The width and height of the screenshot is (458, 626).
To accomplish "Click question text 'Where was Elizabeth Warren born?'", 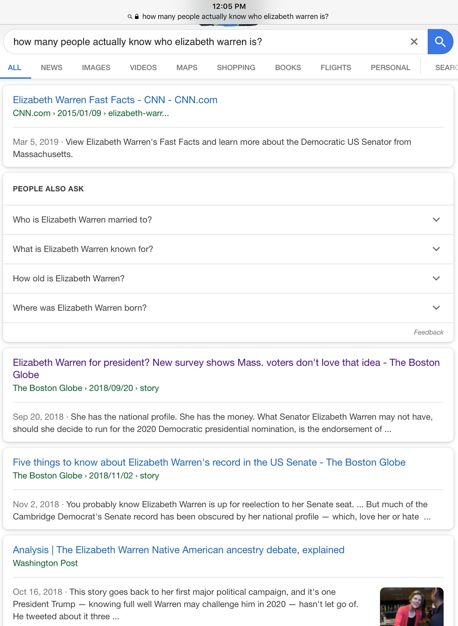I will click(80, 308).
